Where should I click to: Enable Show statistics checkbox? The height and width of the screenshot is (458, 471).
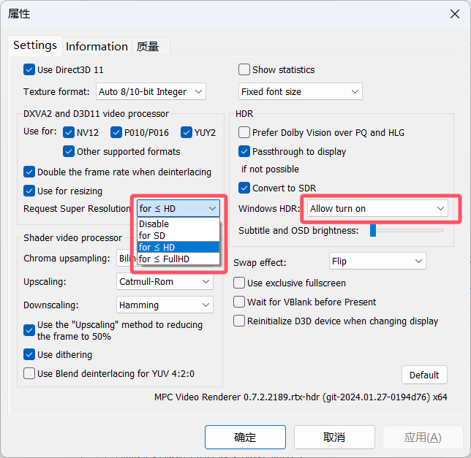244,70
